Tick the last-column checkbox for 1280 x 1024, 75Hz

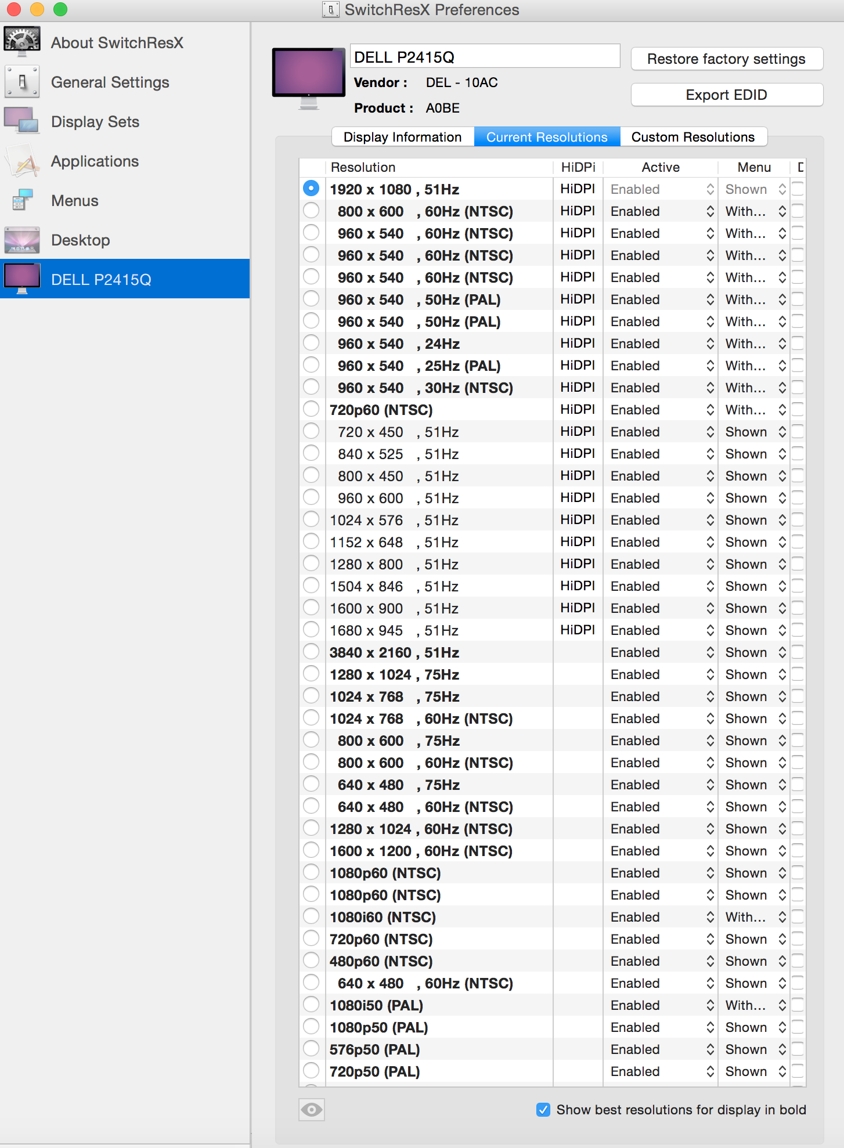[799, 674]
